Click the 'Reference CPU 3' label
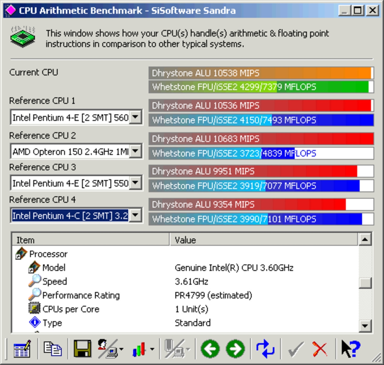 (43, 167)
